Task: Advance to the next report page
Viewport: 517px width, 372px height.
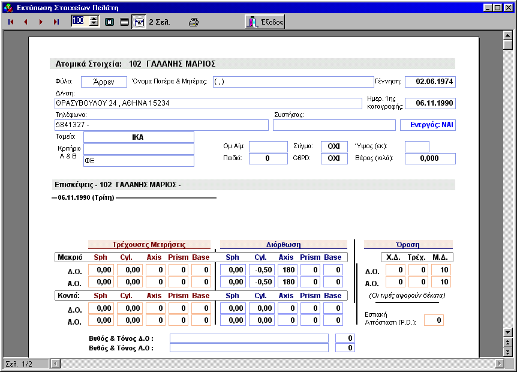Action: pos(41,22)
